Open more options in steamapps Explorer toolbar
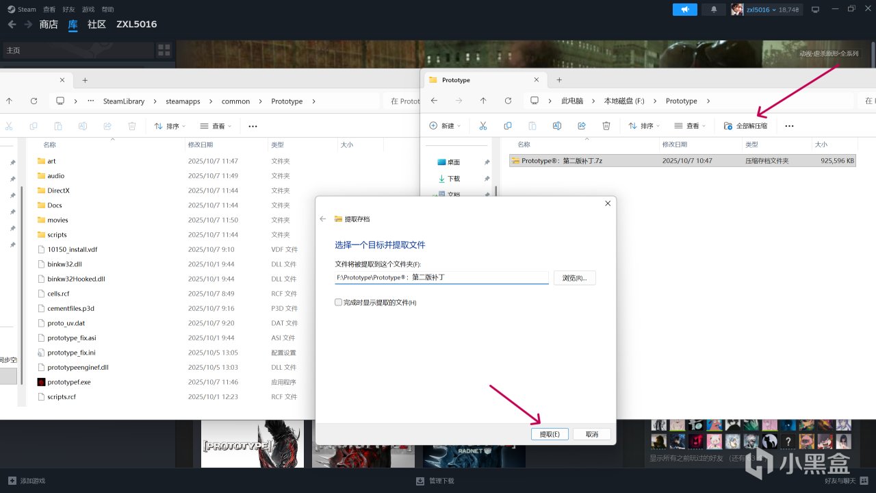The image size is (876, 493). pyautogui.click(x=253, y=126)
